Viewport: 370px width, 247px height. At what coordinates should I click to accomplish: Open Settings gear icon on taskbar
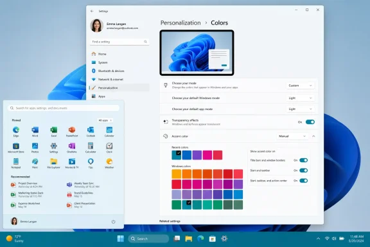pos(224,239)
